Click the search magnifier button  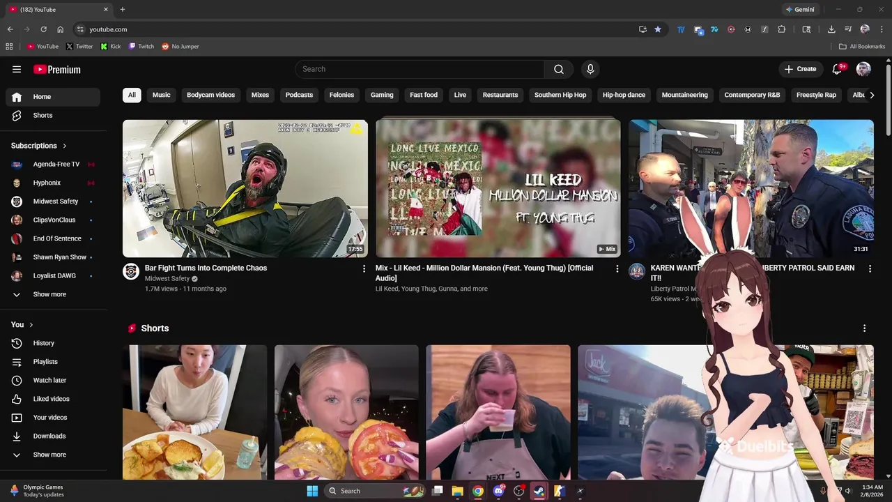(x=559, y=69)
